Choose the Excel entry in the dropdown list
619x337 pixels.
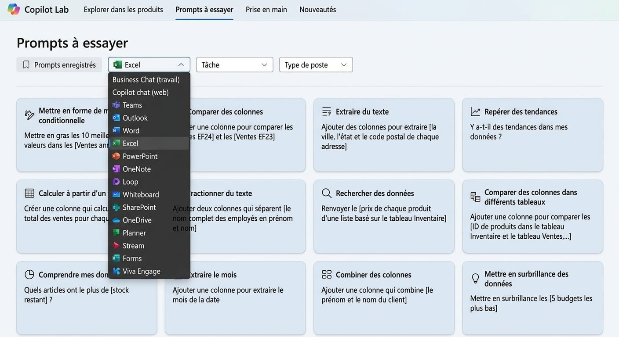tap(149, 143)
